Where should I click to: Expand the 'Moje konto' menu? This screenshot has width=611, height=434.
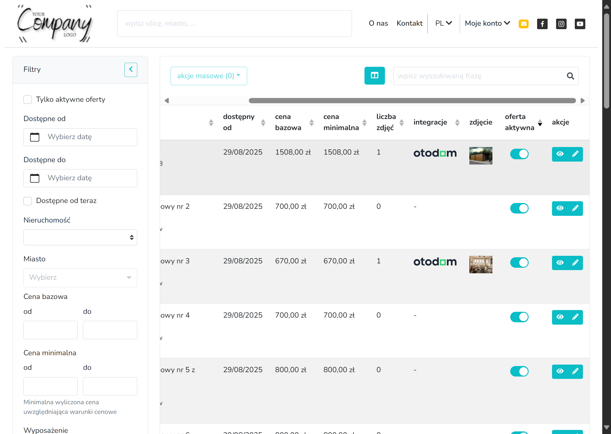[x=487, y=23]
